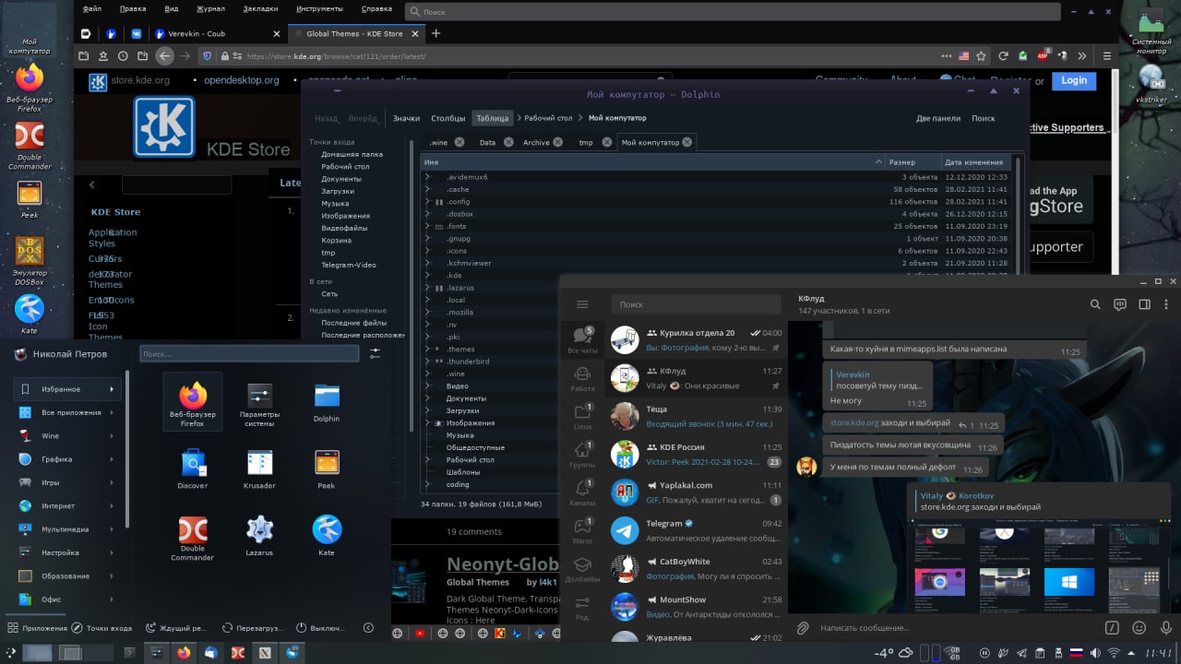Open the Графика category submenu arrow

(x=112, y=459)
